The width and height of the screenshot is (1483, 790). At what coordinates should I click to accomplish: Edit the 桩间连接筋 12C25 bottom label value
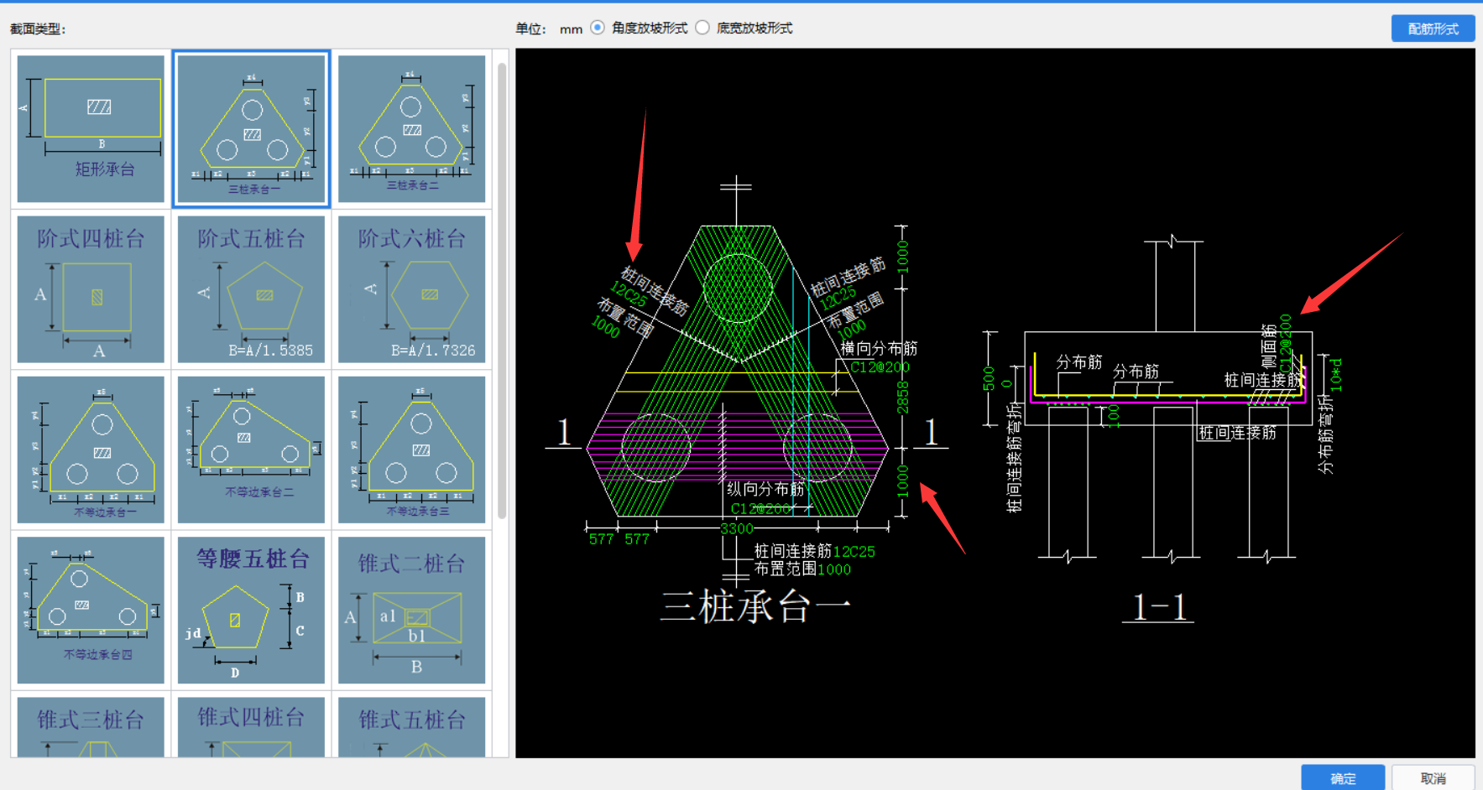coord(854,551)
